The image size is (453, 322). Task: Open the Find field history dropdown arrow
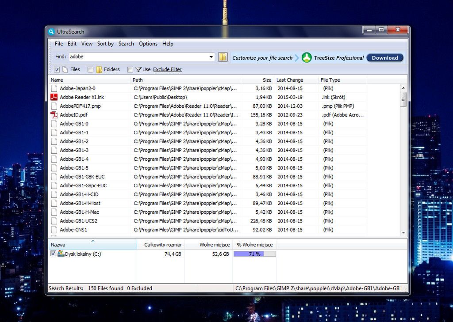pos(211,57)
